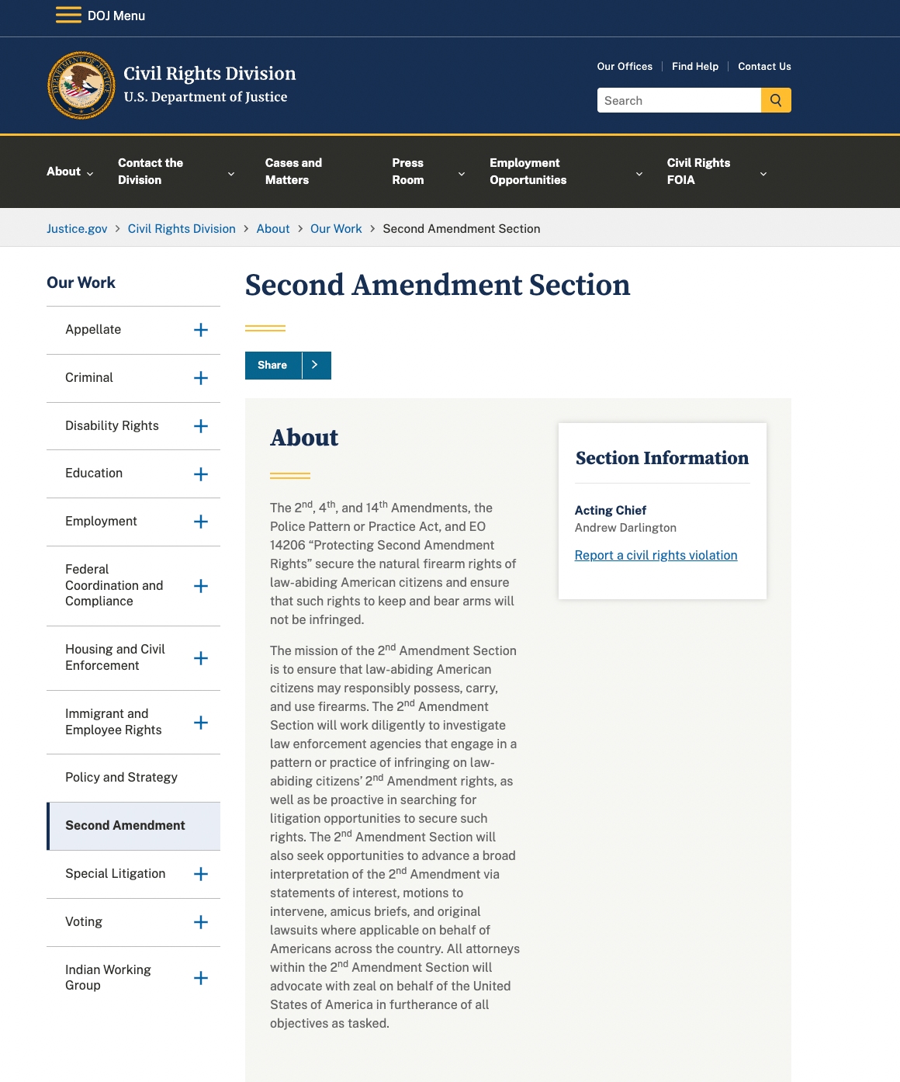The width and height of the screenshot is (900, 1082).
Task: Expand Disability Rights plus icon
Action: click(x=201, y=426)
